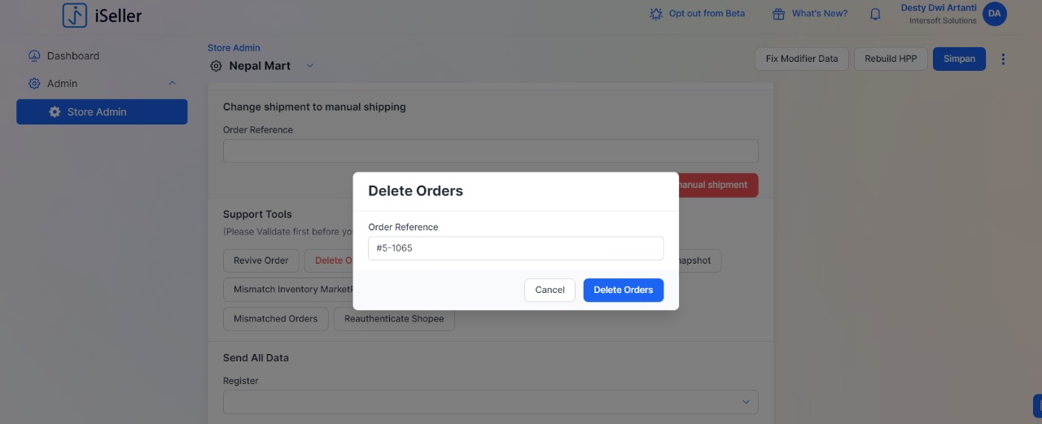Expand the Nepal Mart store dropdown
Image resolution: width=1042 pixels, height=424 pixels.
[x=309, y=66]
